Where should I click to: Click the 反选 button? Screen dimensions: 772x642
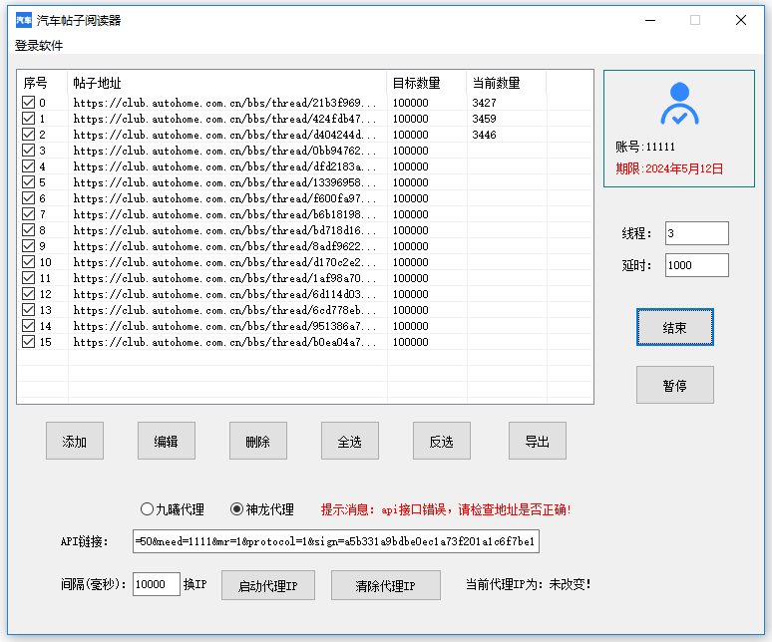coord(442,441)
